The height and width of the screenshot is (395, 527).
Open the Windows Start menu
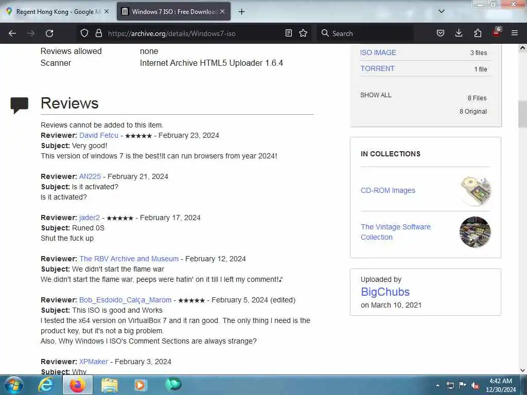[x=14, y=385]
